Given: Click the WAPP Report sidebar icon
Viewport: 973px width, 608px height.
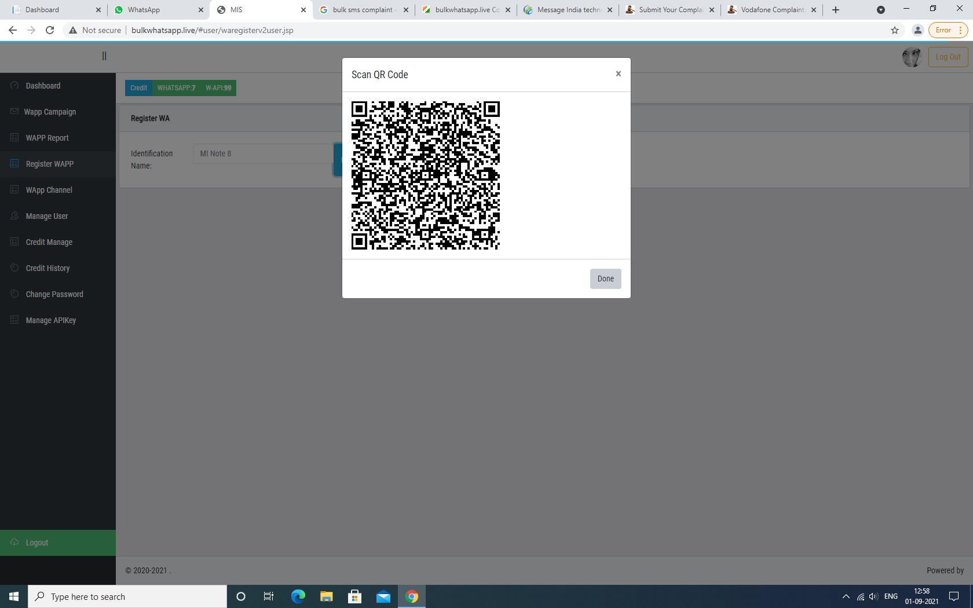Looking at the screenshot, I should [14, 138].
